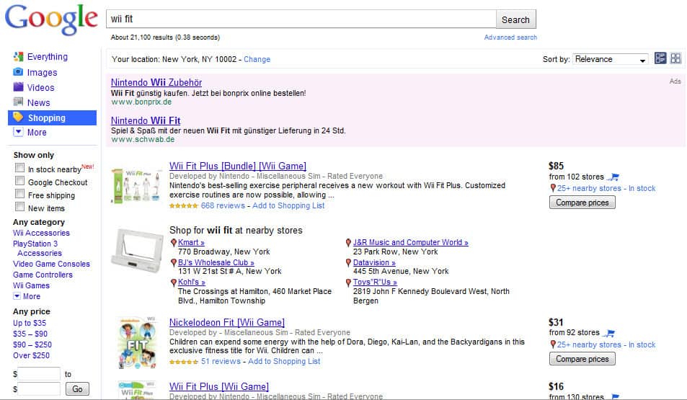This screenshot has height=400, width=687.
Task: Click J&R Music map pin icon
Action: [348, 242]
